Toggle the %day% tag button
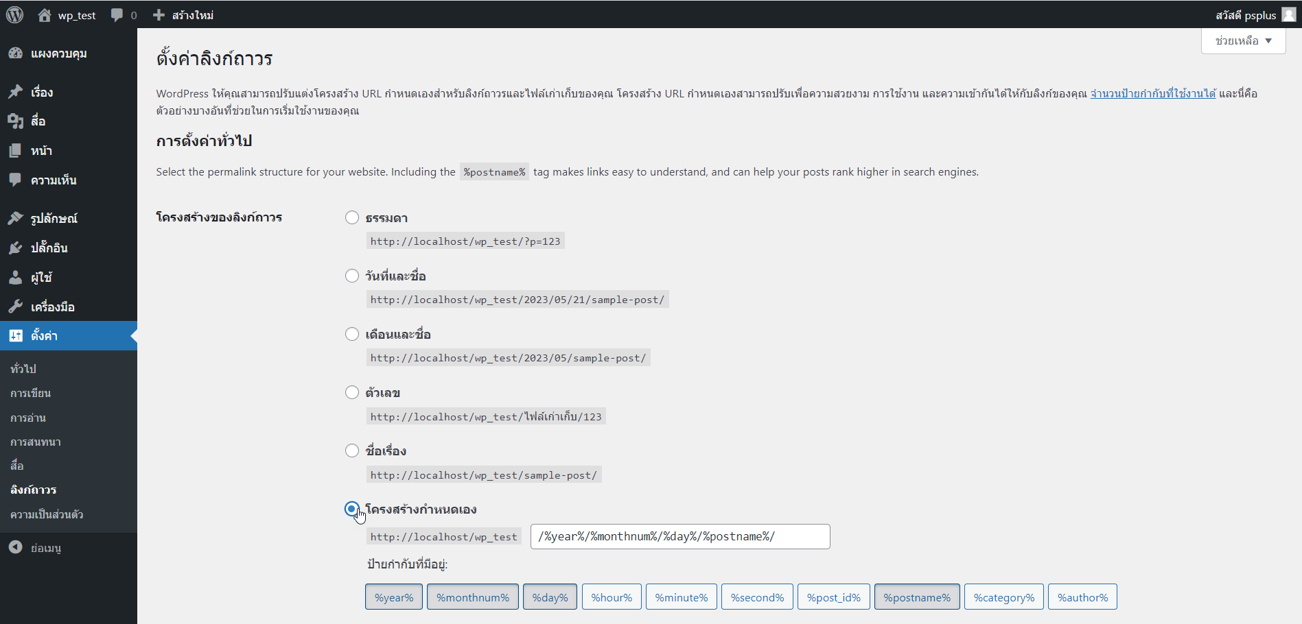This screenshot has height=624, width=1302. point(550,597)
